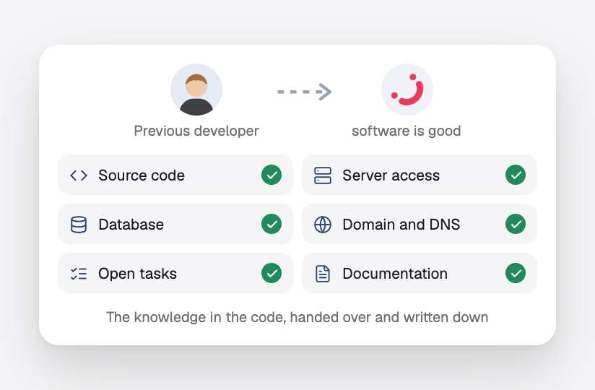The width and height of the screenshot is (595, 390).
Task: Select the 'Database' label
Action: [131, 224]
